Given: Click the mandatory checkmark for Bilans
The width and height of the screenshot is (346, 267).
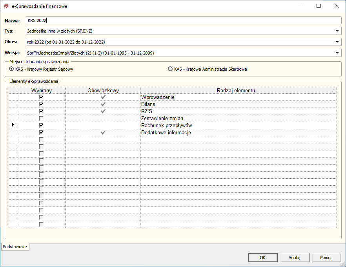Looking at the screenshot, I should [x=103, y=104].
